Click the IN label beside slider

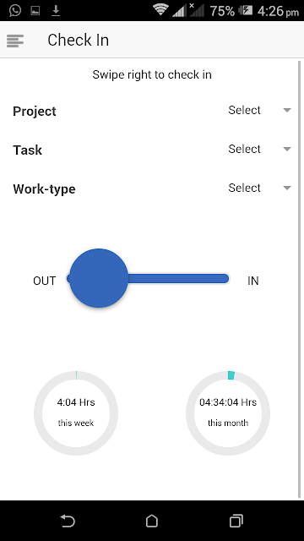click(253, 281)
